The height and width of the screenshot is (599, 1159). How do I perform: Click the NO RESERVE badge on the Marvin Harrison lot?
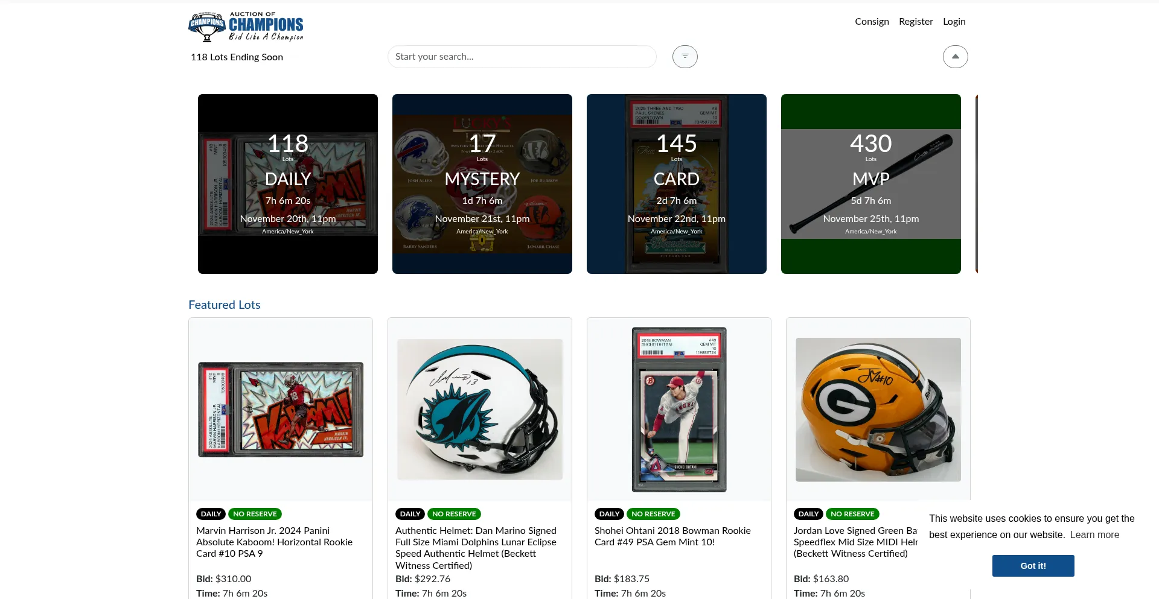click(255, 514)
